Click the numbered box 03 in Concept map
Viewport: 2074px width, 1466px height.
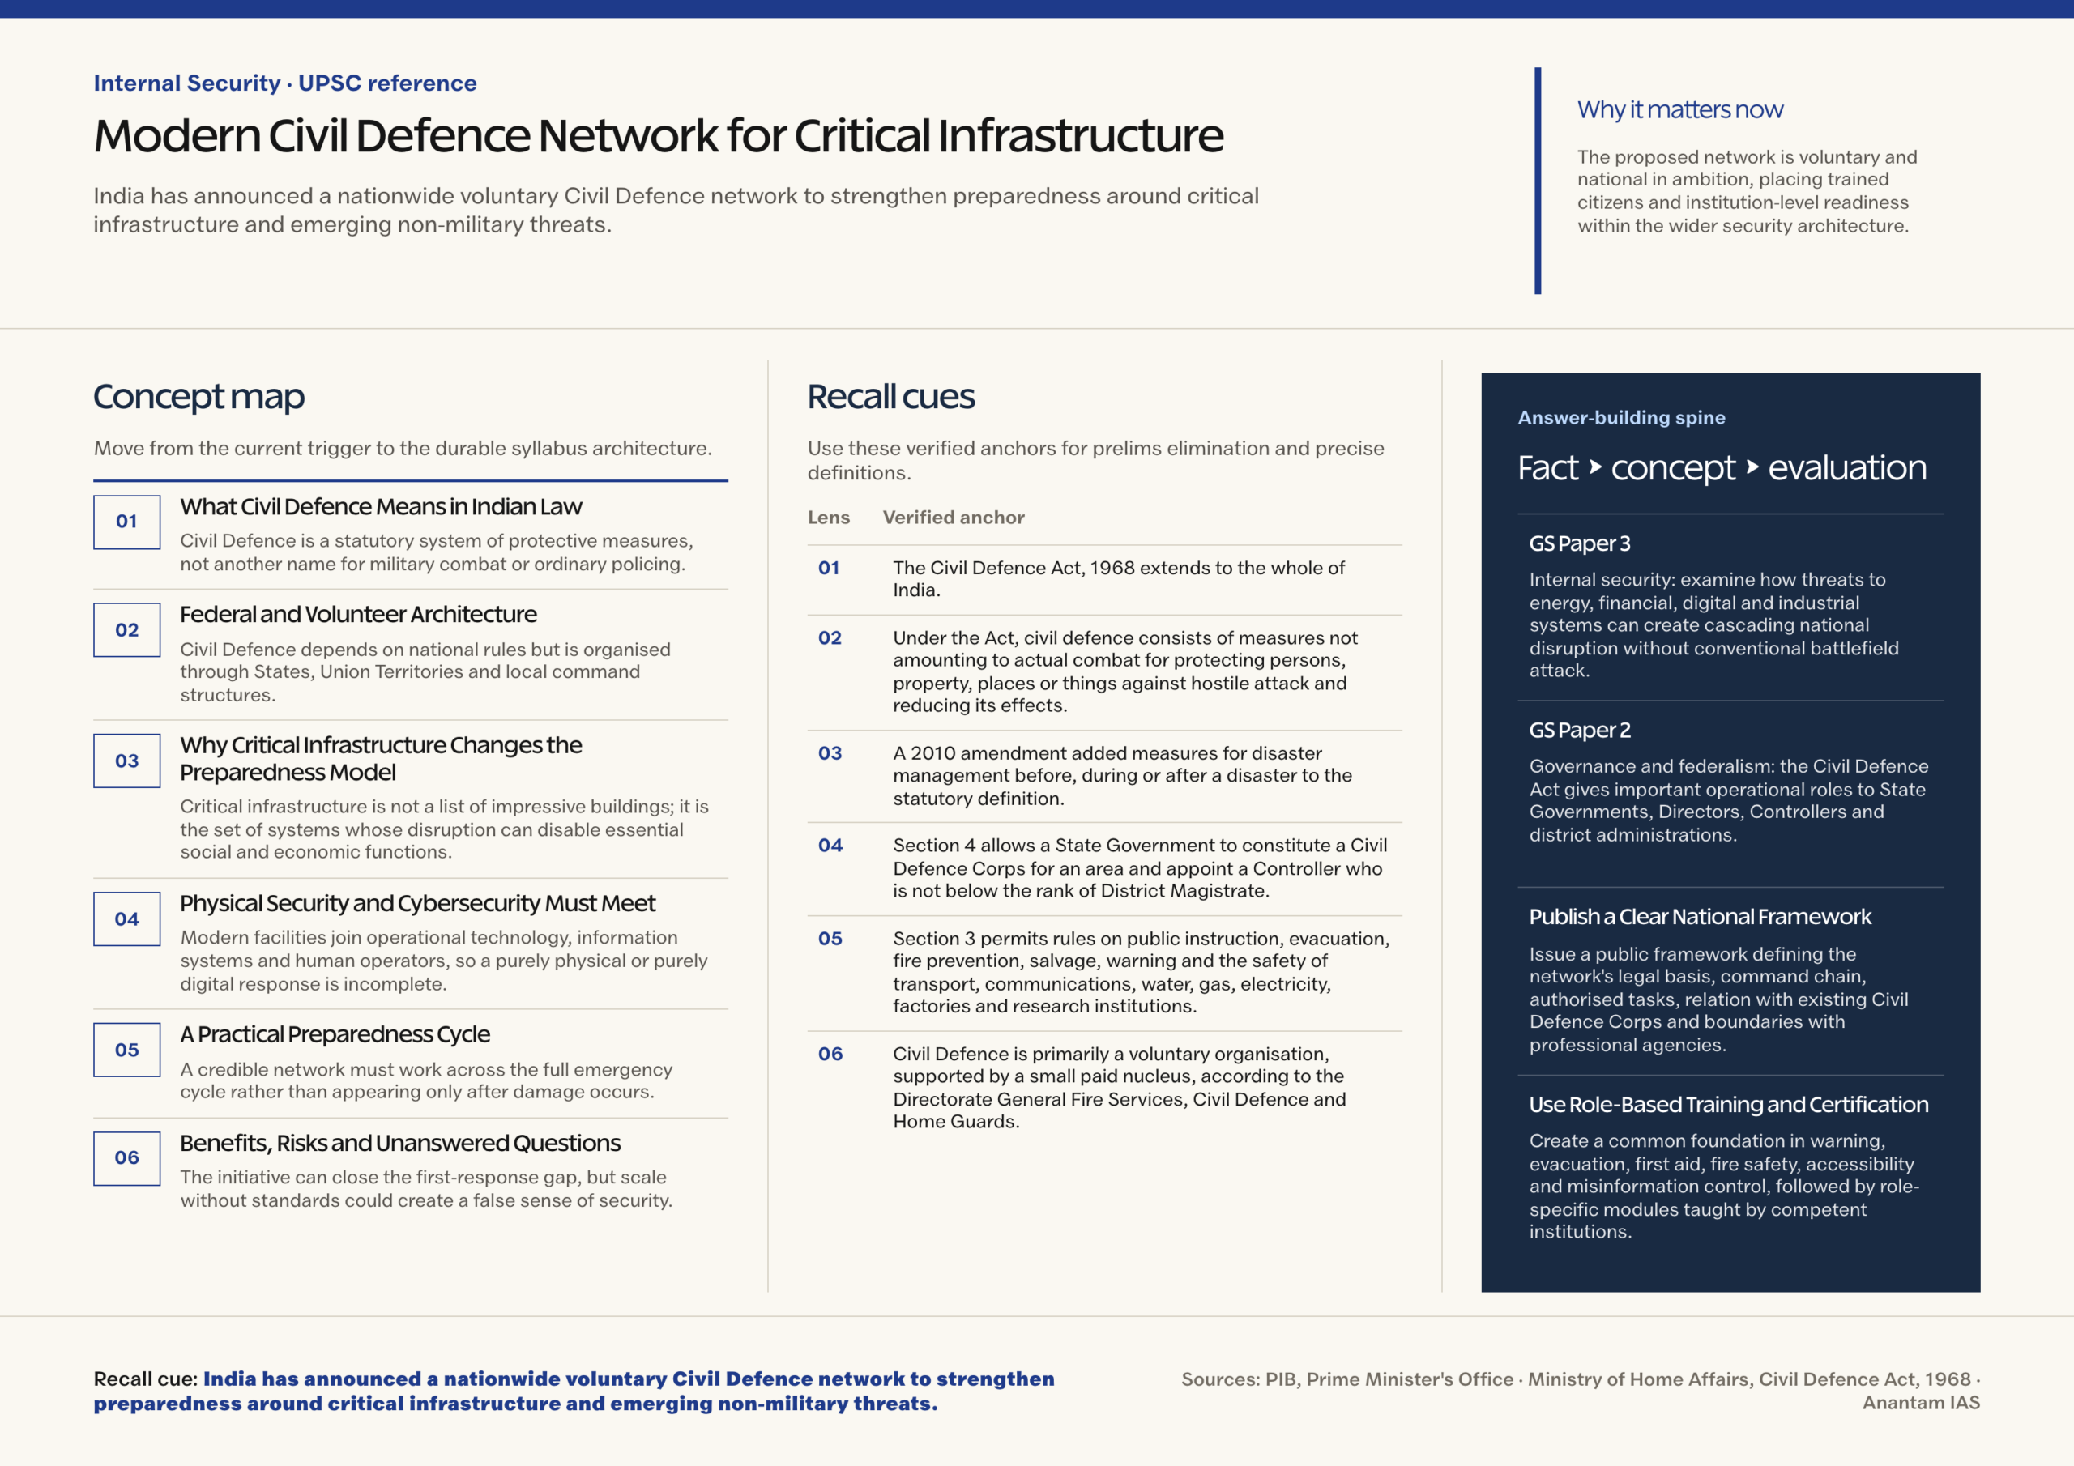126,761
